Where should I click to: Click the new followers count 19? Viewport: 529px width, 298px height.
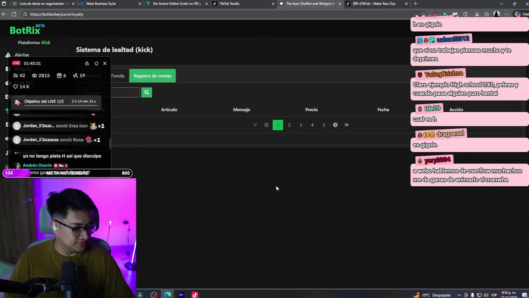tap(79, 76)
